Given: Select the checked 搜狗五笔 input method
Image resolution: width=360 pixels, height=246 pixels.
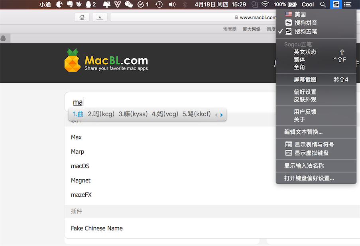Looking at the screenshot, I should coord(316,31).
